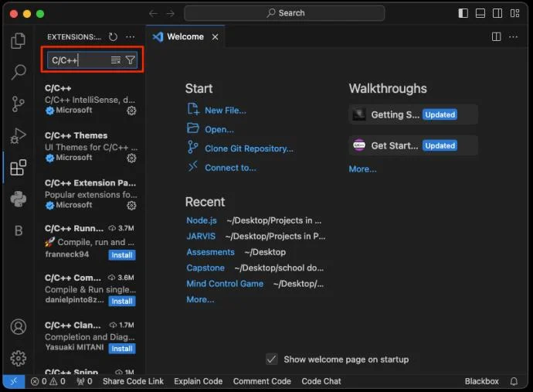Click Comment Code in status bar
The height and width of the screenshot is (392, 533).
[x=262, y=381]
